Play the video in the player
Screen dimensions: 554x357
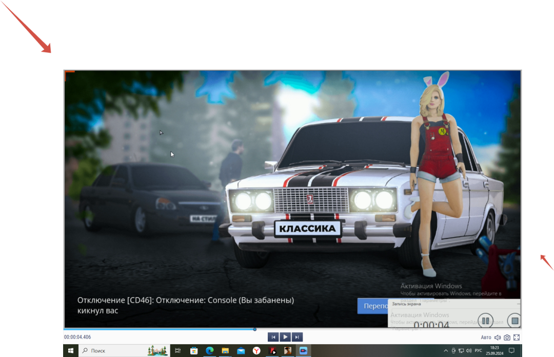[x=285, y=337]
